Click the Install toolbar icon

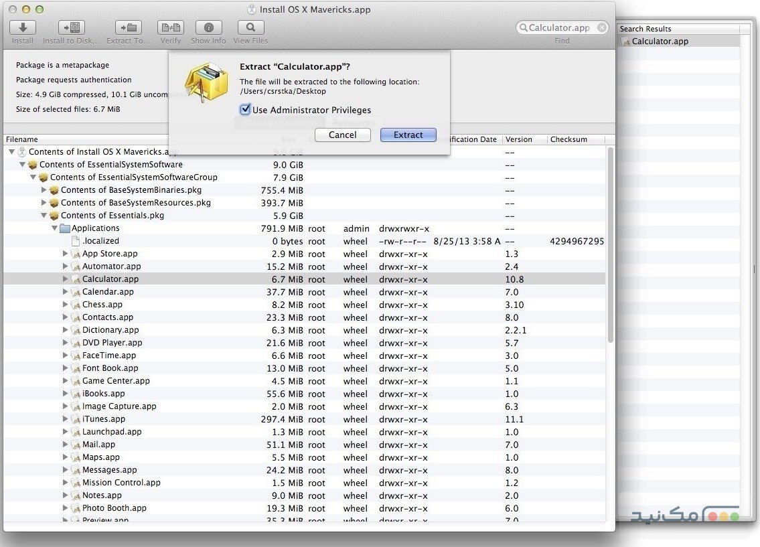[x=23, y=27]
